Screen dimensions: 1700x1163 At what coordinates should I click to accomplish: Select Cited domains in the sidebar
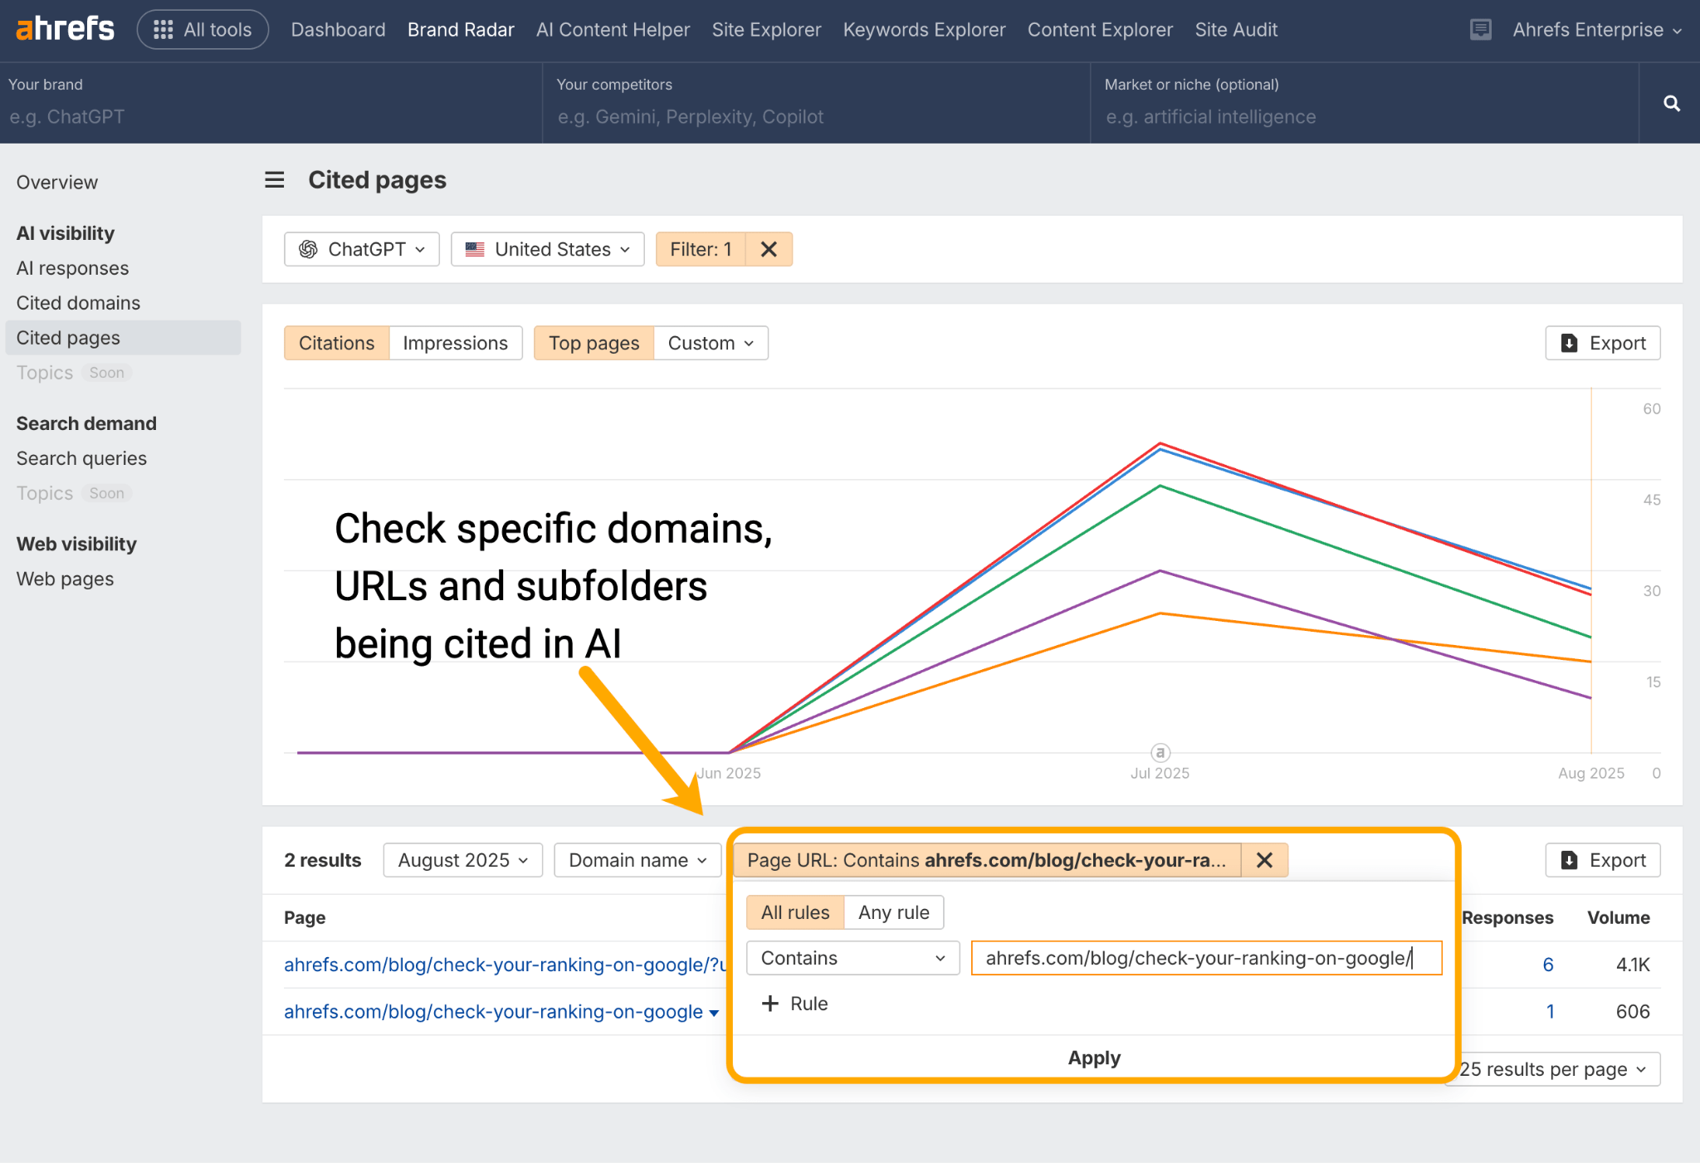(x=78, y=302)
